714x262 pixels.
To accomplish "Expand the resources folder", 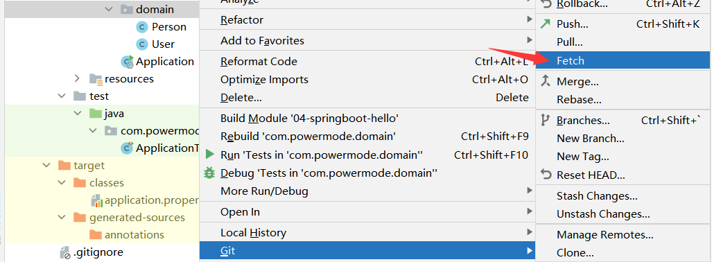I will tap(77, 79).
